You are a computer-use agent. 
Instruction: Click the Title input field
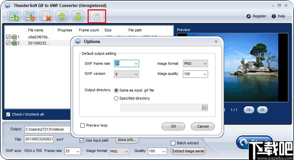click(x=39, y=139)
